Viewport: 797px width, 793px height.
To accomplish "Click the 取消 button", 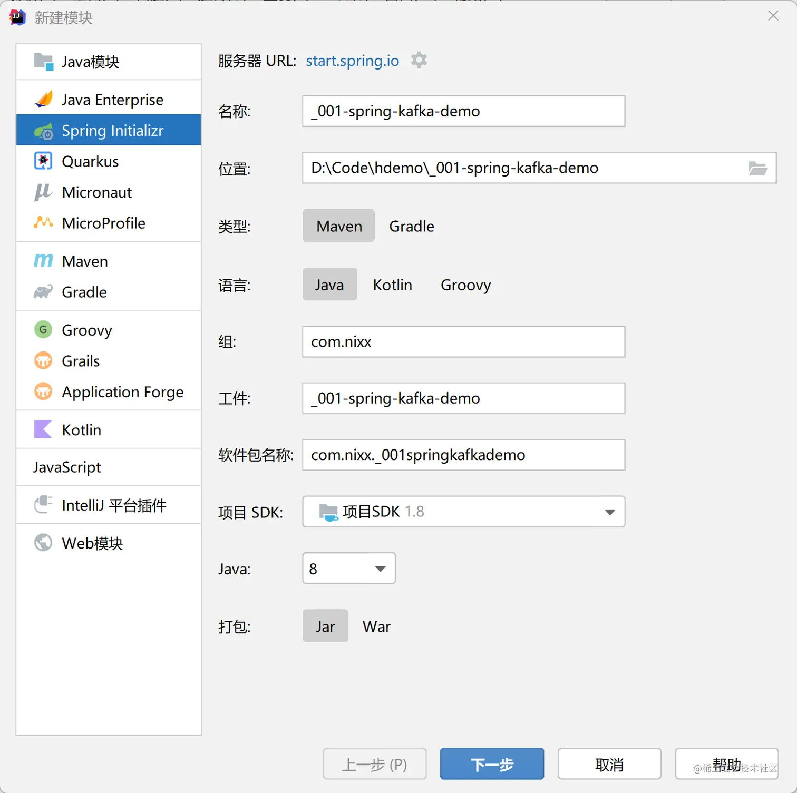I will pos(609,763).
